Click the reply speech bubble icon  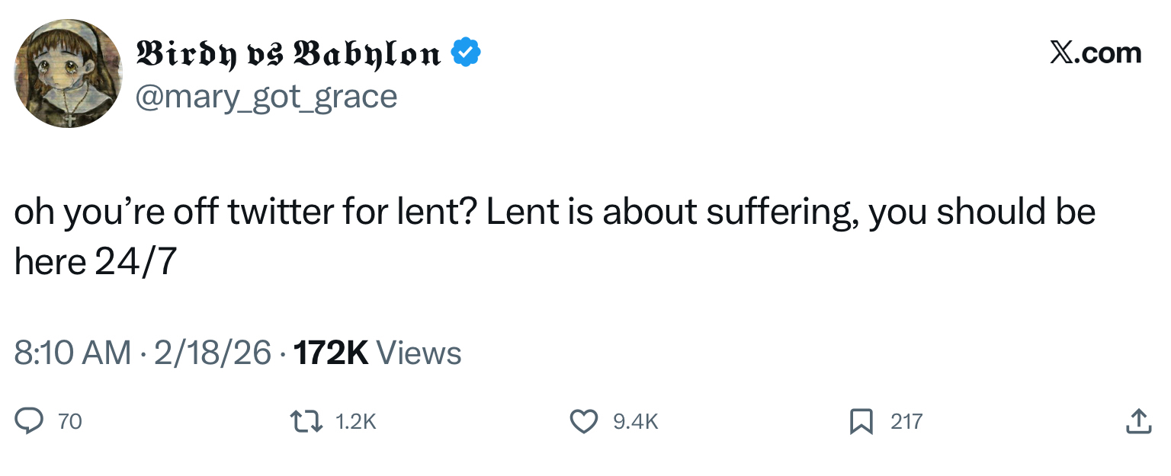click(x=30, y=421)
